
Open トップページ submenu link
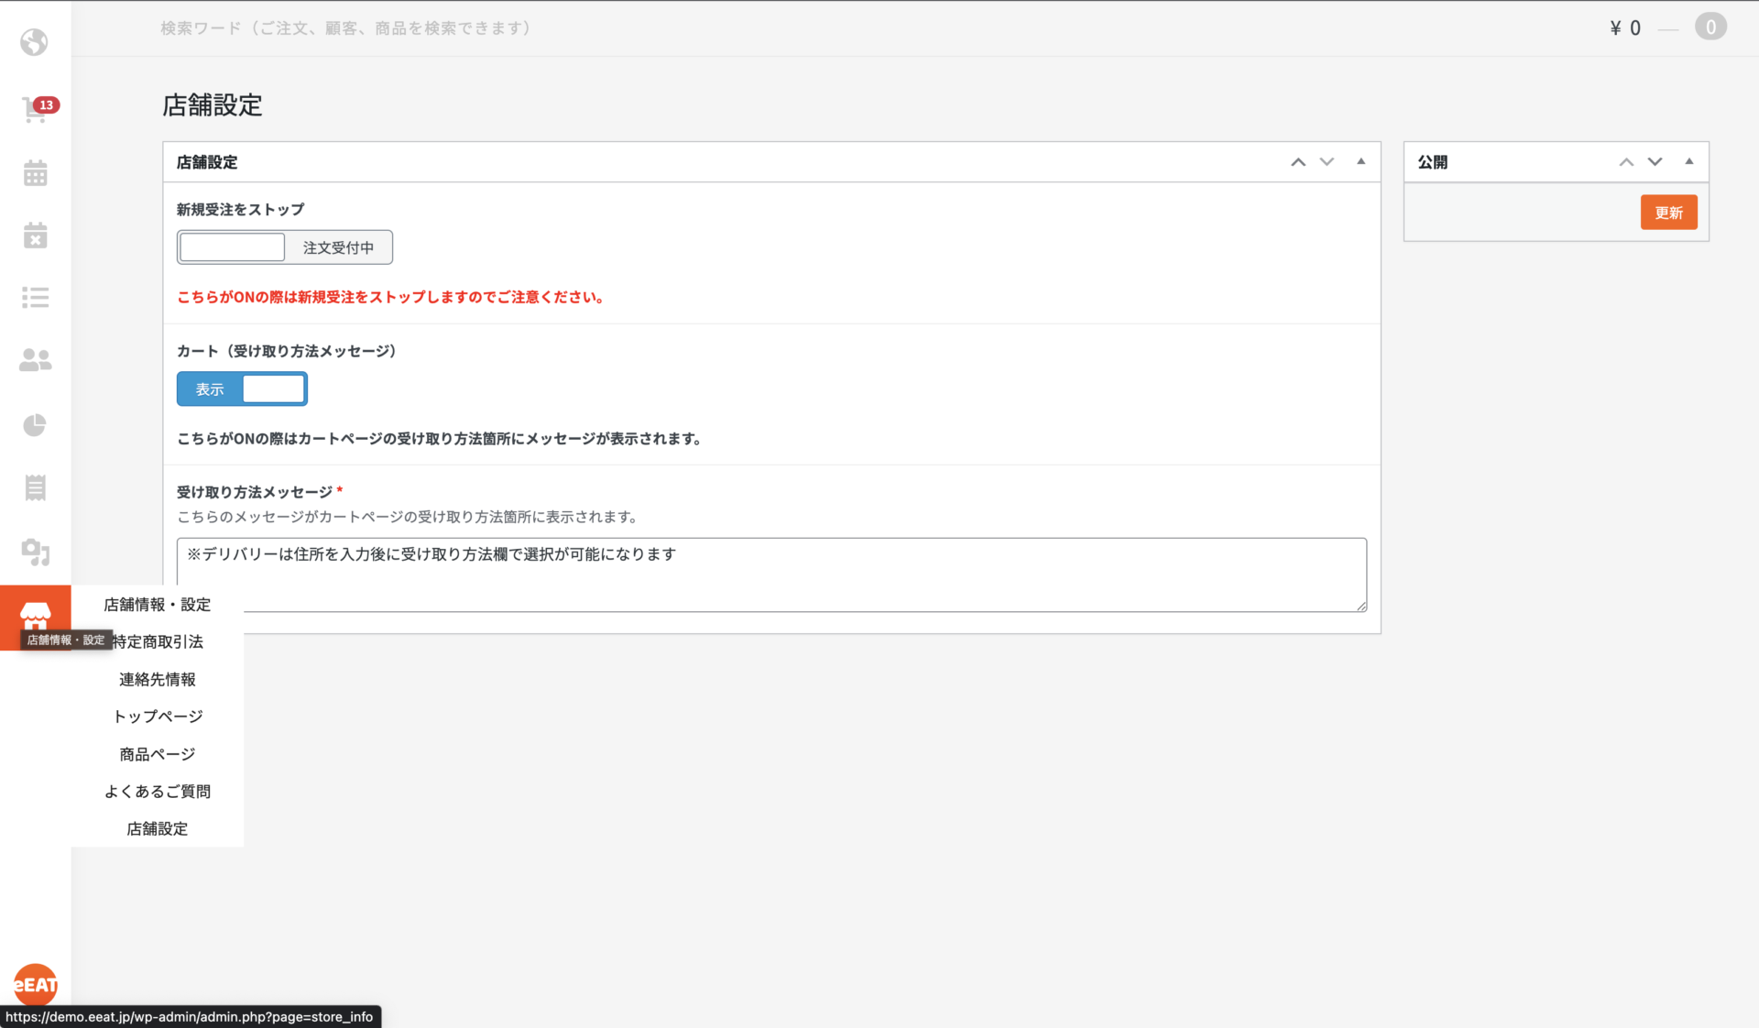pyautogui.click(x=158, y=716)
